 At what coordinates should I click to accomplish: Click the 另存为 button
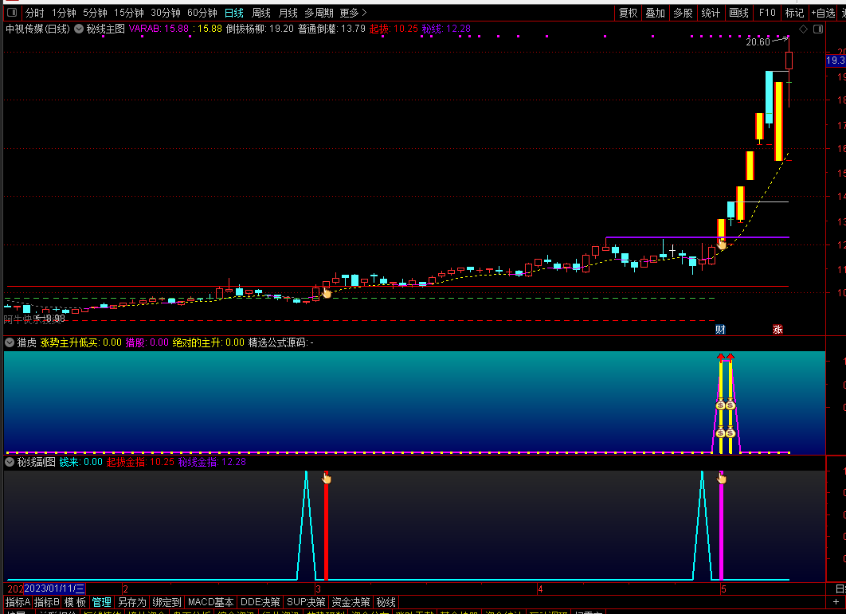pos(132,601)
